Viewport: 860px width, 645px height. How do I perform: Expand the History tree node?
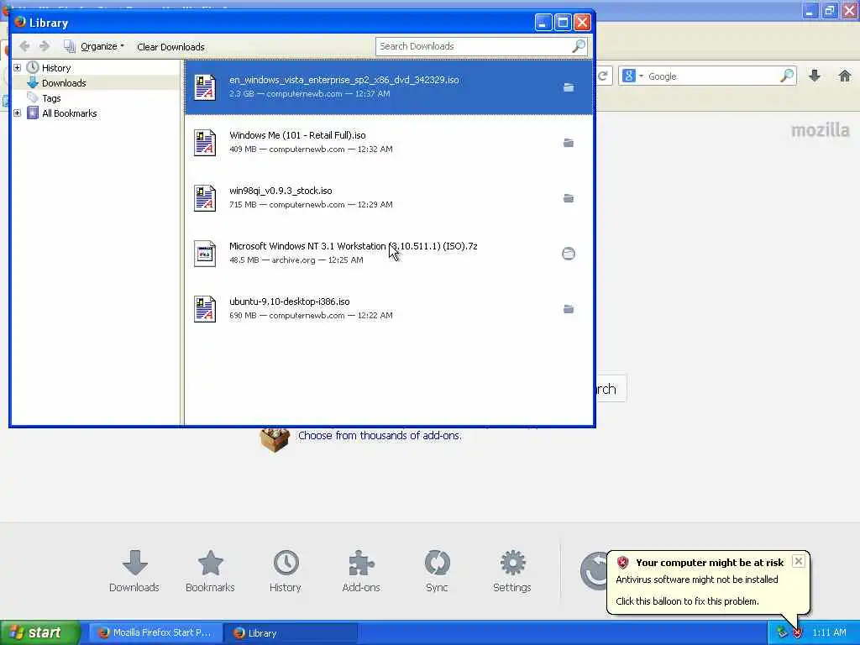tap(17, 67)
